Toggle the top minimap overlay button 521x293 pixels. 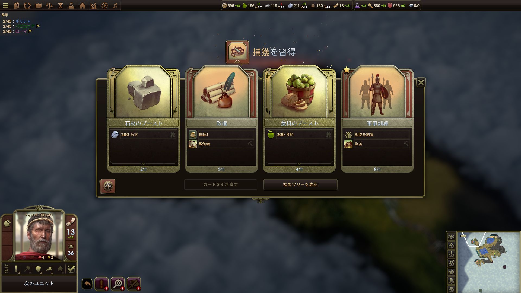(x=451, y=237)
